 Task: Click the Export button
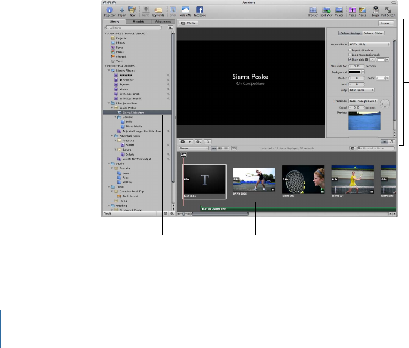385,24
